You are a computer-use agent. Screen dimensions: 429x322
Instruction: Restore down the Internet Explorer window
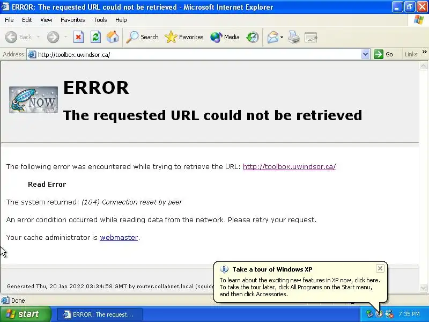[x=410, y=7]
